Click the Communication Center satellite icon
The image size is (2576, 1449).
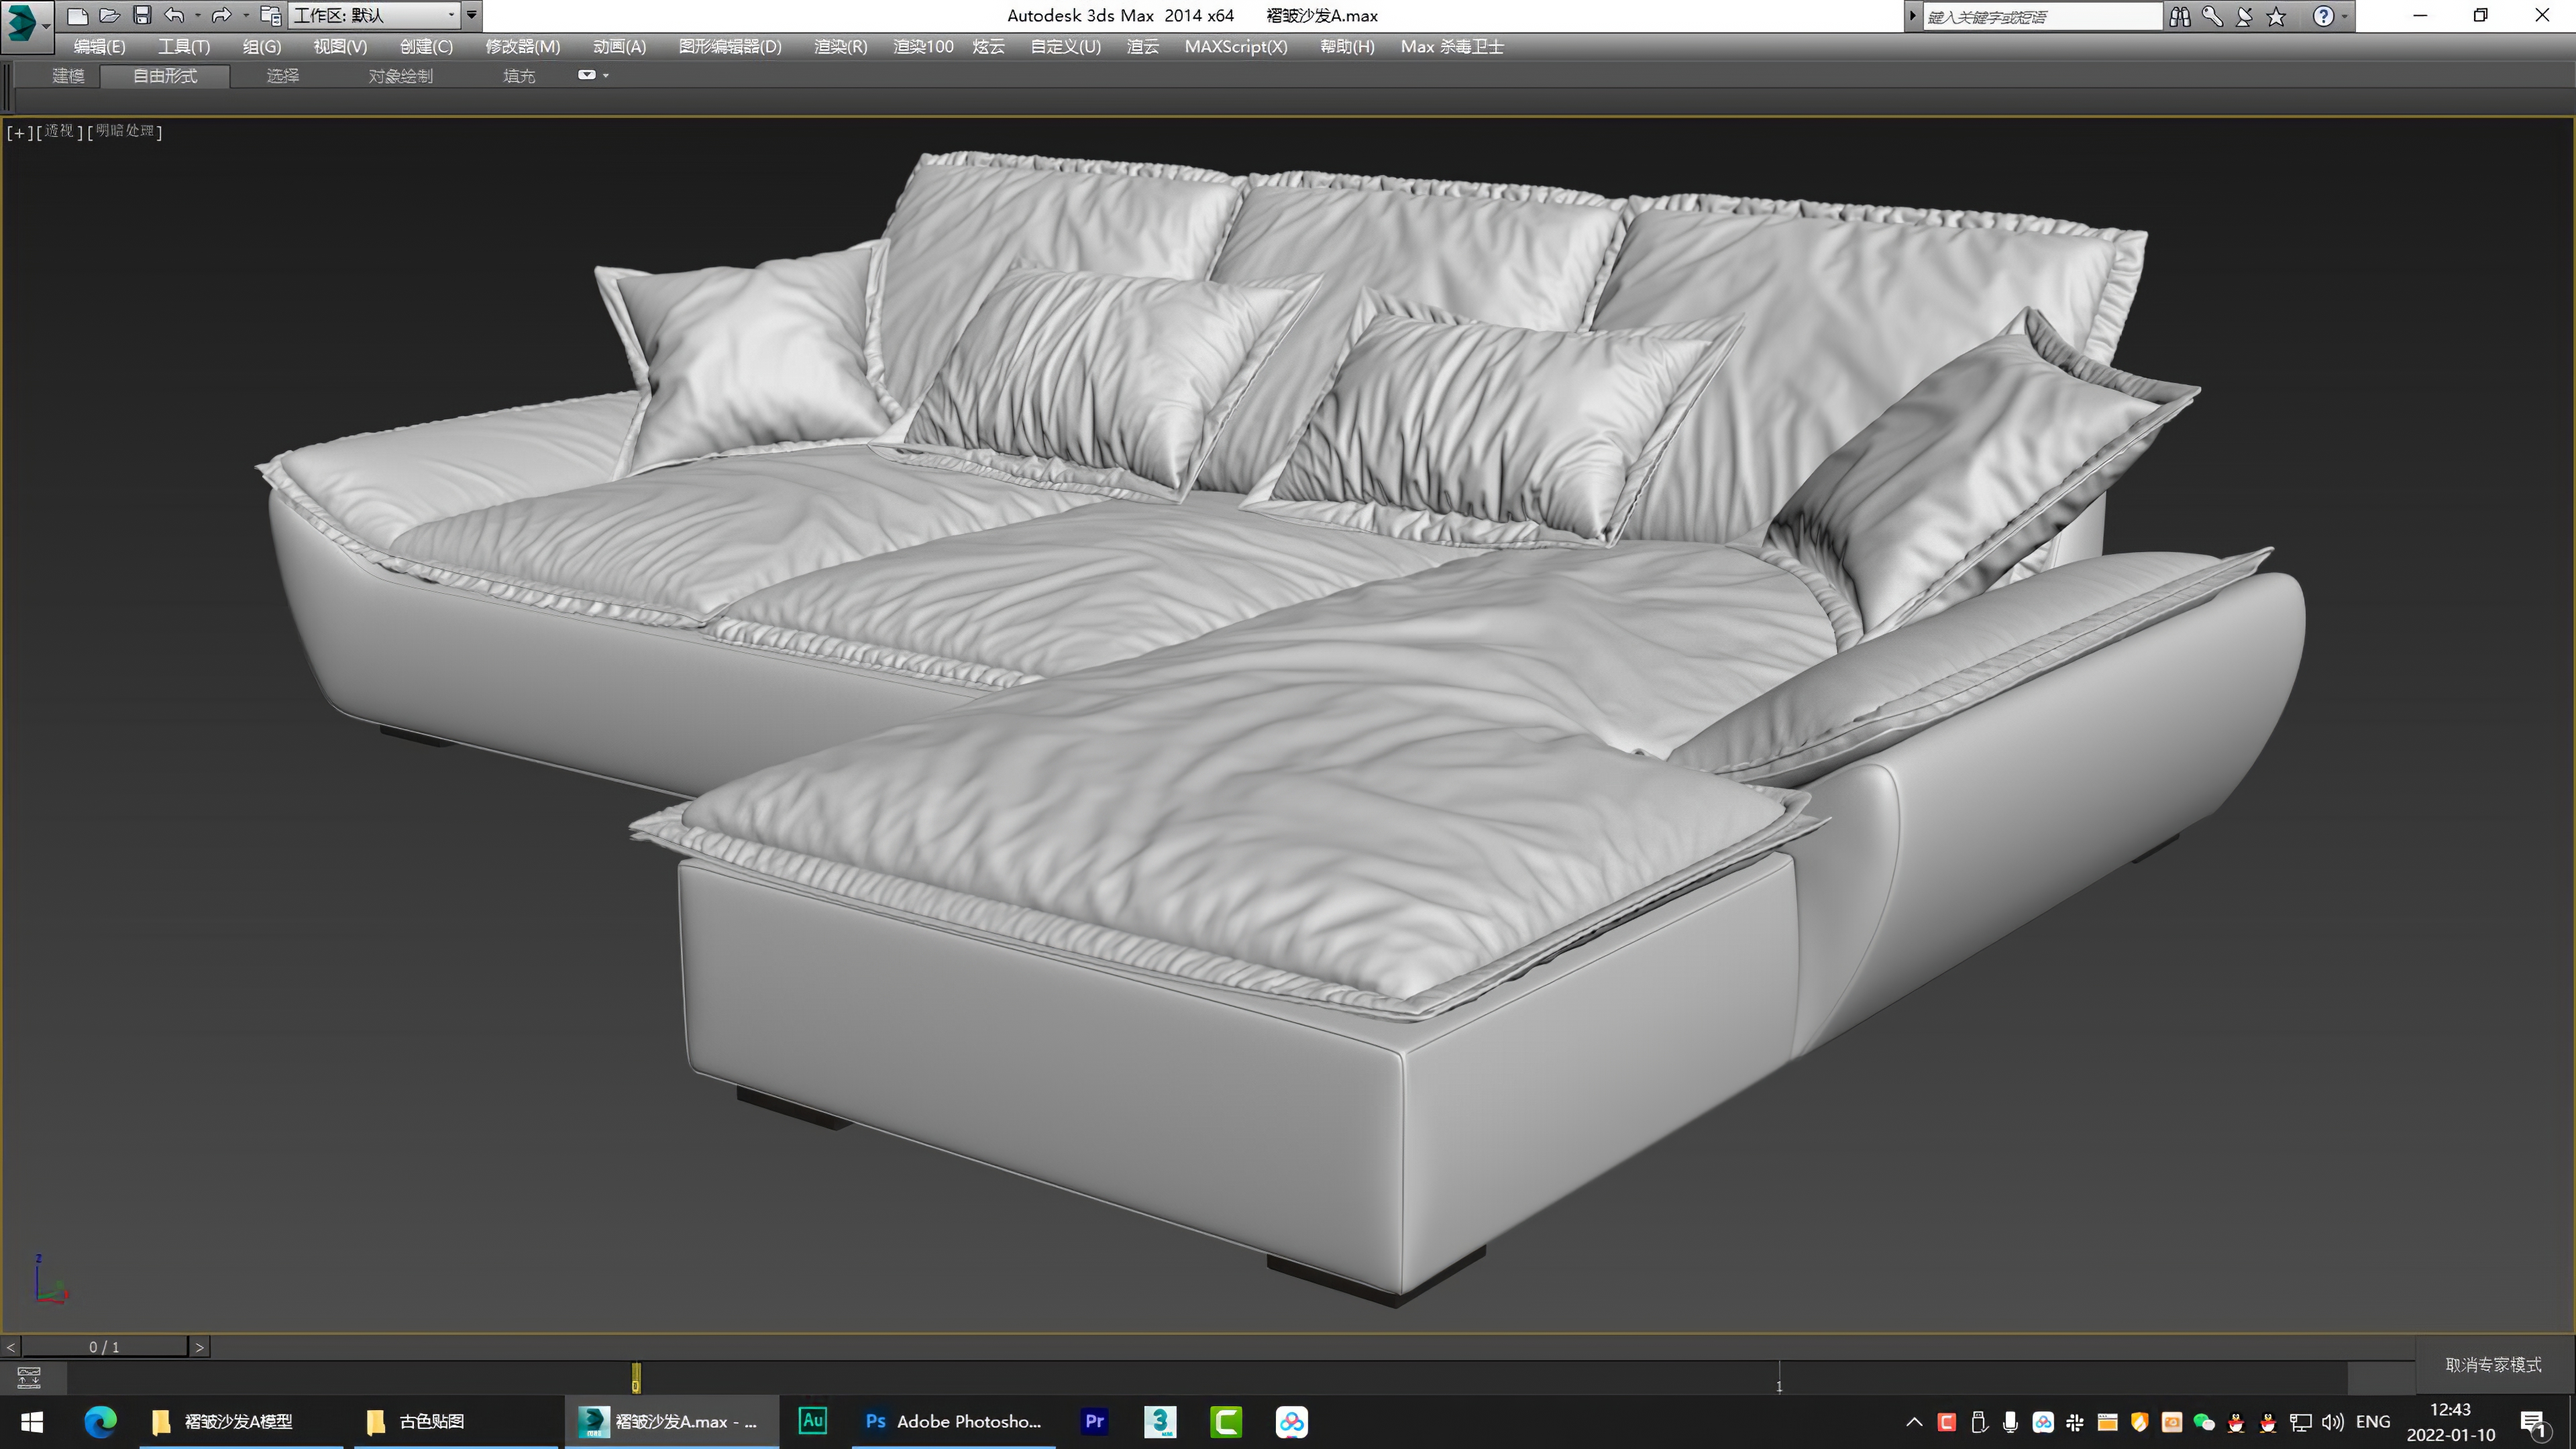[2243, 16]
